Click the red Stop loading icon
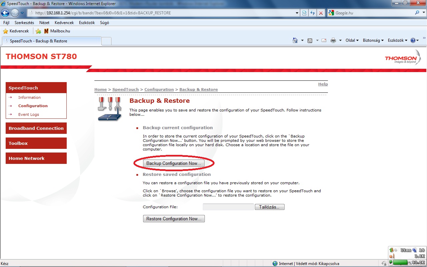This screenshot has height=267, width=427. click(321, 13)
